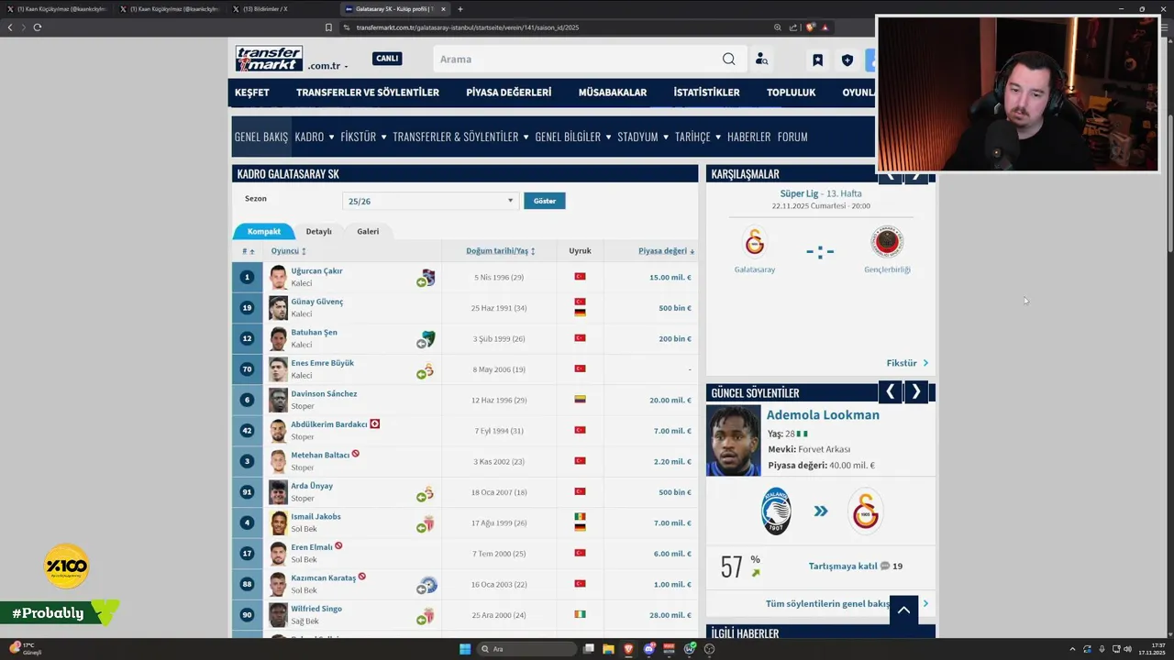Click the shield icon in header

[847, 60]
